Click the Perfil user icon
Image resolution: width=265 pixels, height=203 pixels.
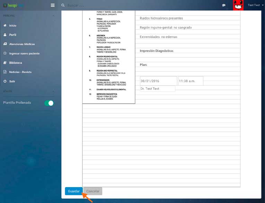(5, 35)
